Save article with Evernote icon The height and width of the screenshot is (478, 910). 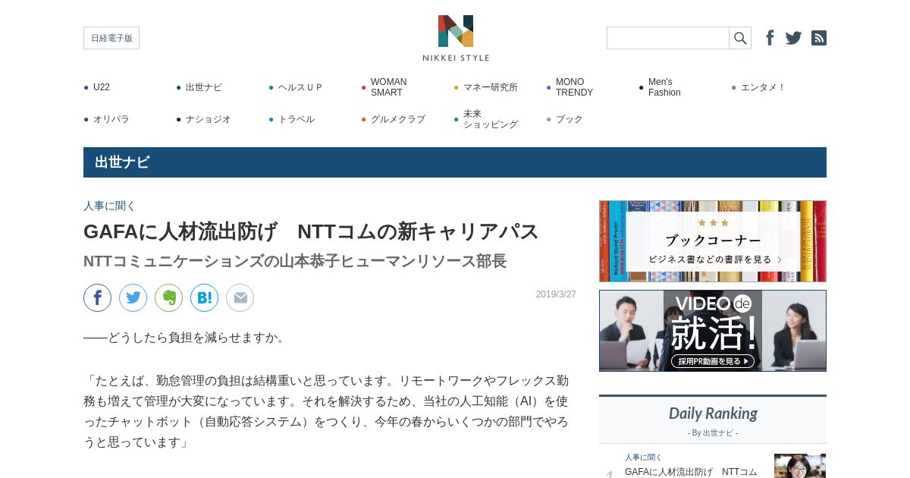tap(169, 298)
